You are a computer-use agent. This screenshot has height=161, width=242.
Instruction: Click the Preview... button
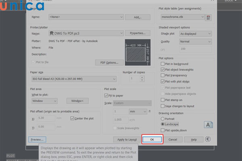click(x=37, y=139)
